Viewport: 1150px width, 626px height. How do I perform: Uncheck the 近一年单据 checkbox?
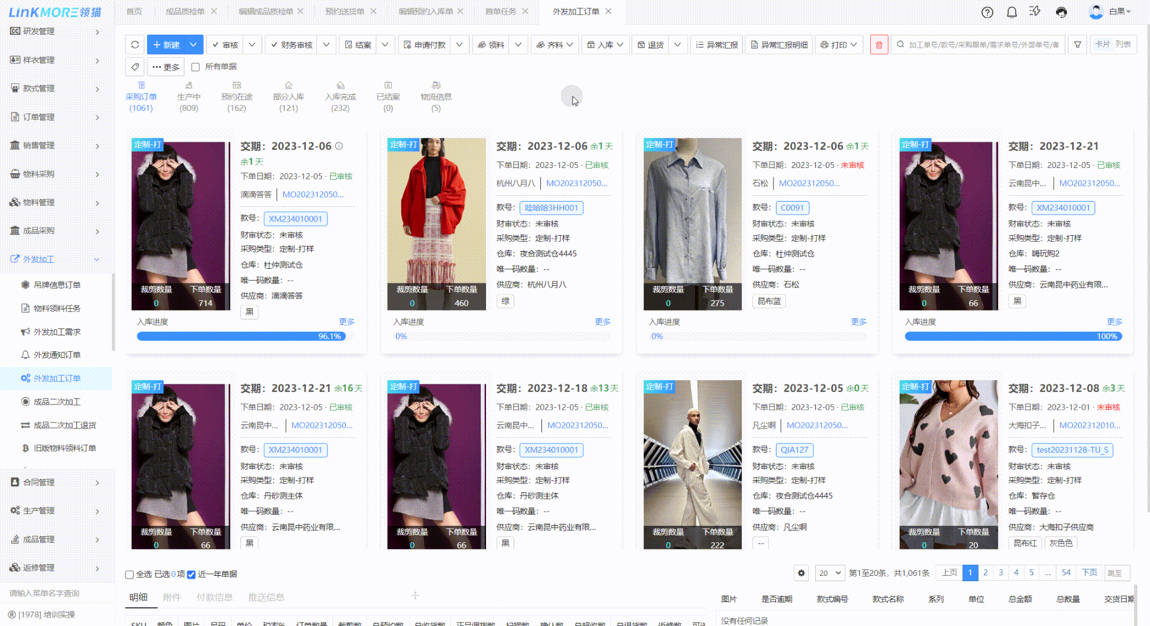point(191,574)
